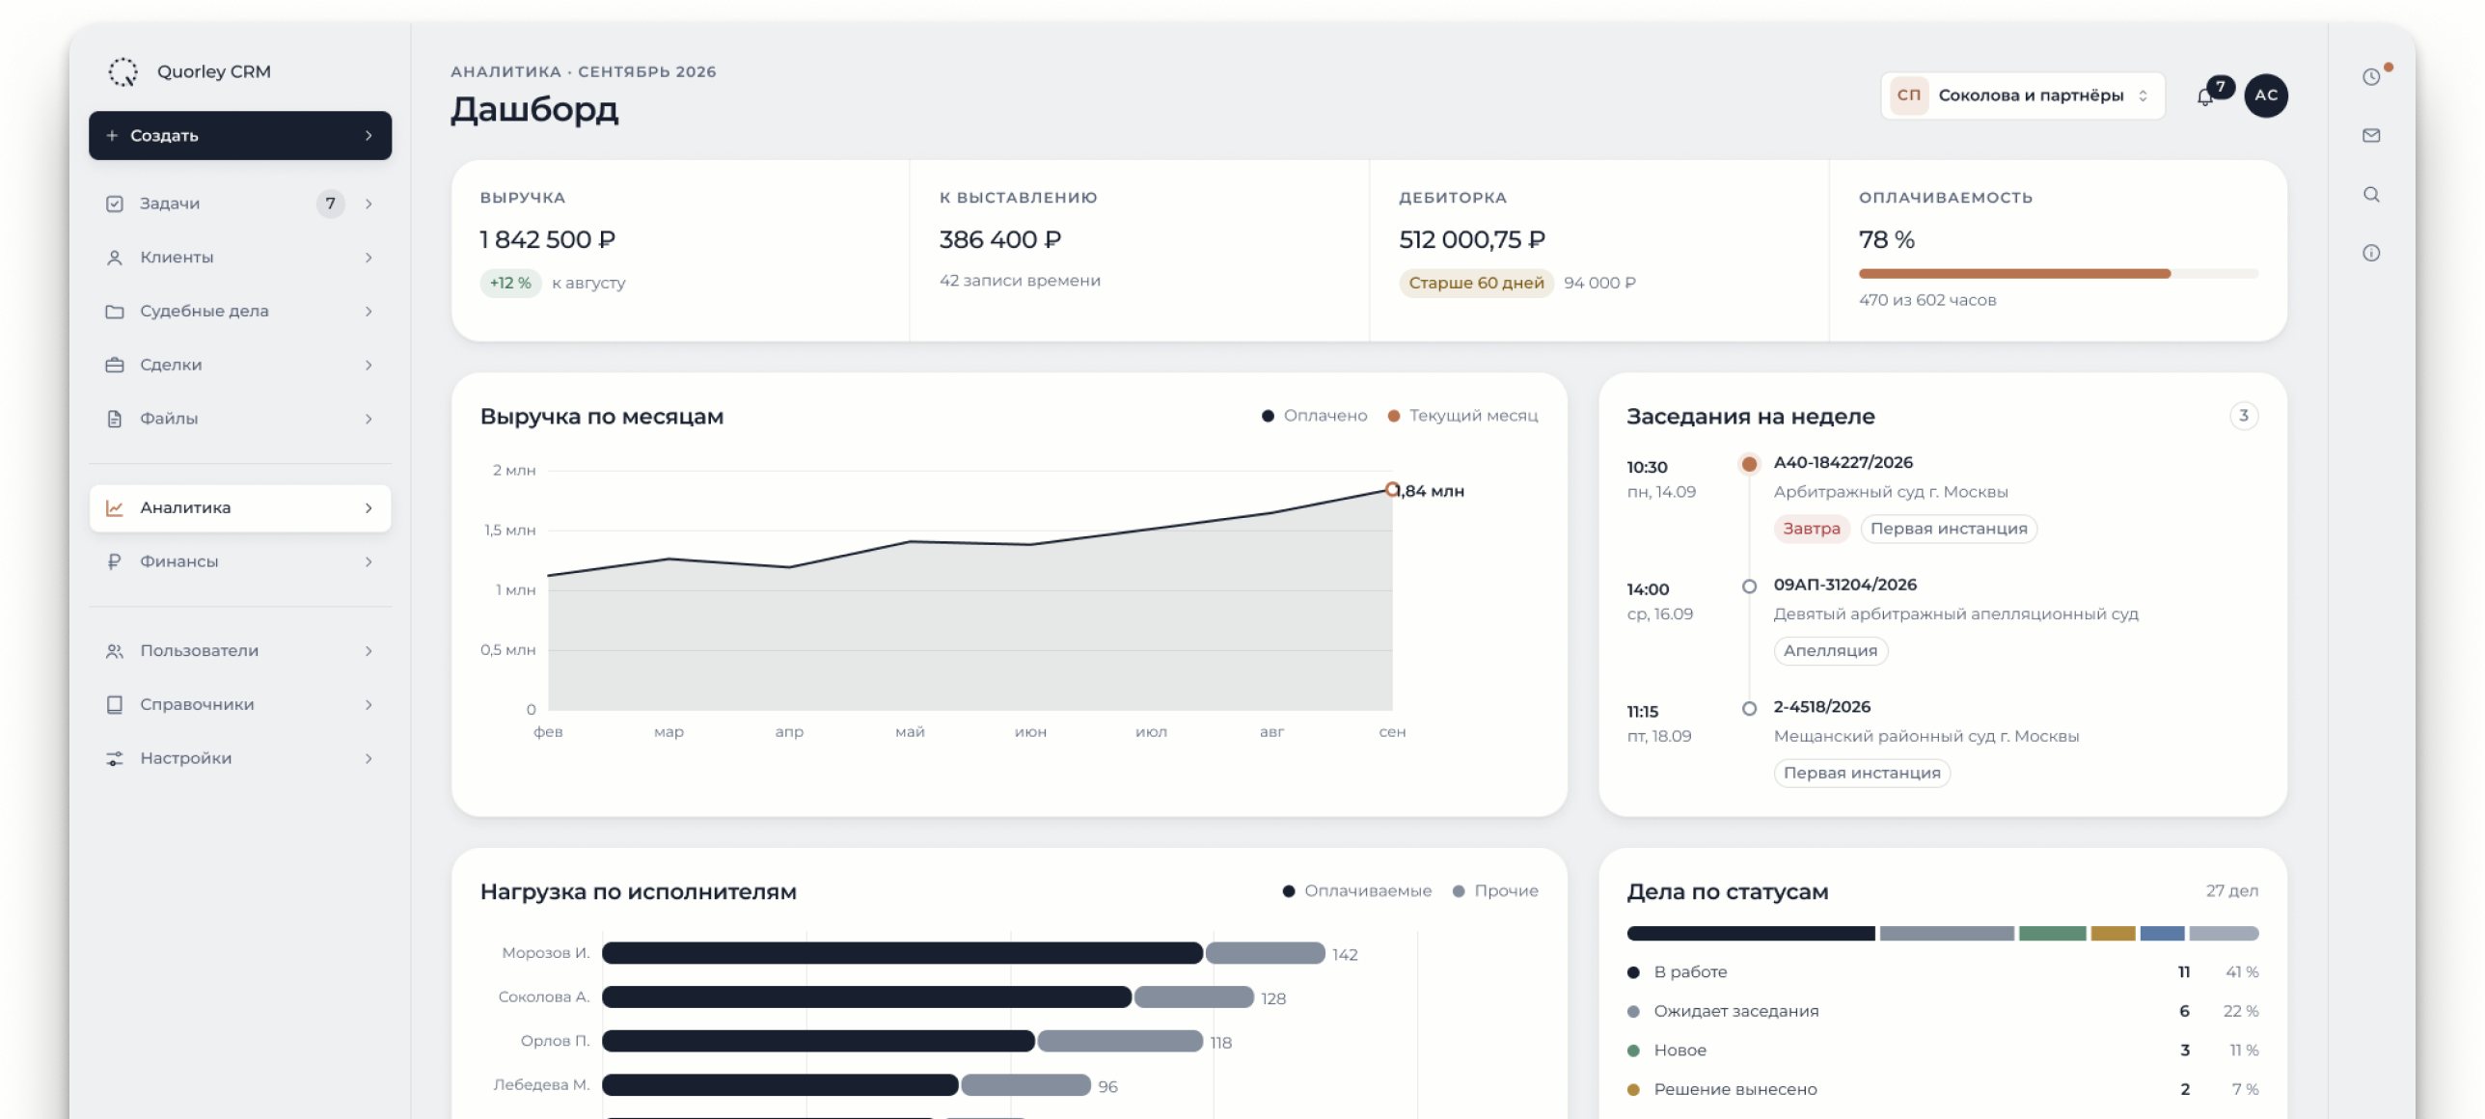Click the Оплачиваемость progress bar
The width and height of the screenshot is (2485, 1119).
[x=2058, y=274]
